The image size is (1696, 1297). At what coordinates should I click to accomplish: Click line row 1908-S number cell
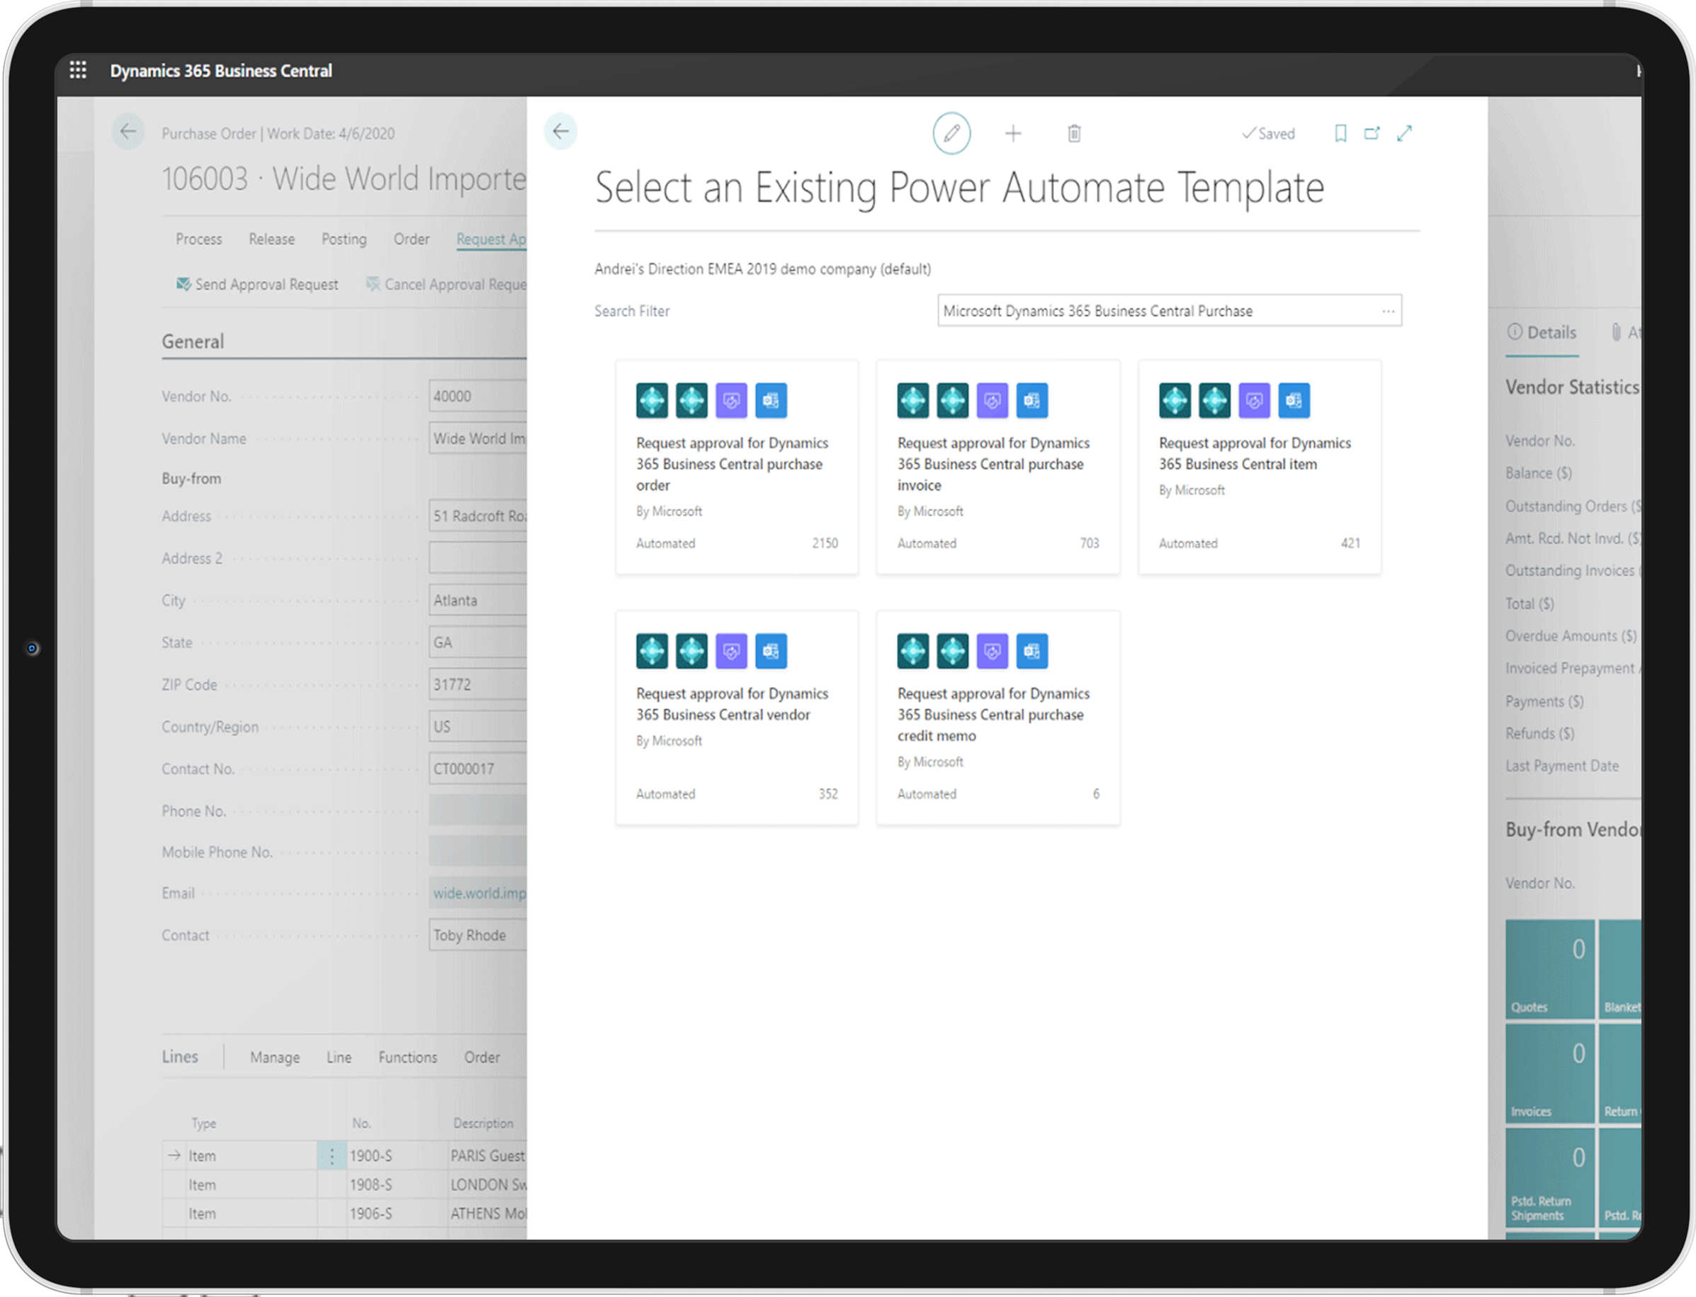point(396,1184)
